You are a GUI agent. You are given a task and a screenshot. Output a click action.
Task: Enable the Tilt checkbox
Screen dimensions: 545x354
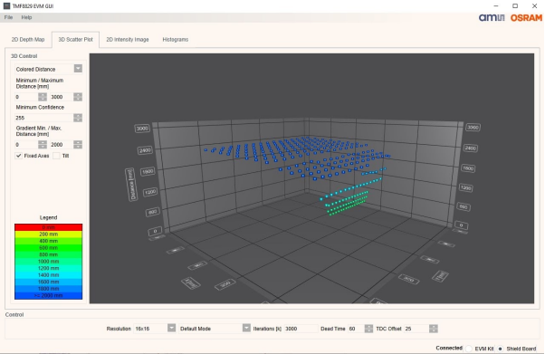click(56, 156)
